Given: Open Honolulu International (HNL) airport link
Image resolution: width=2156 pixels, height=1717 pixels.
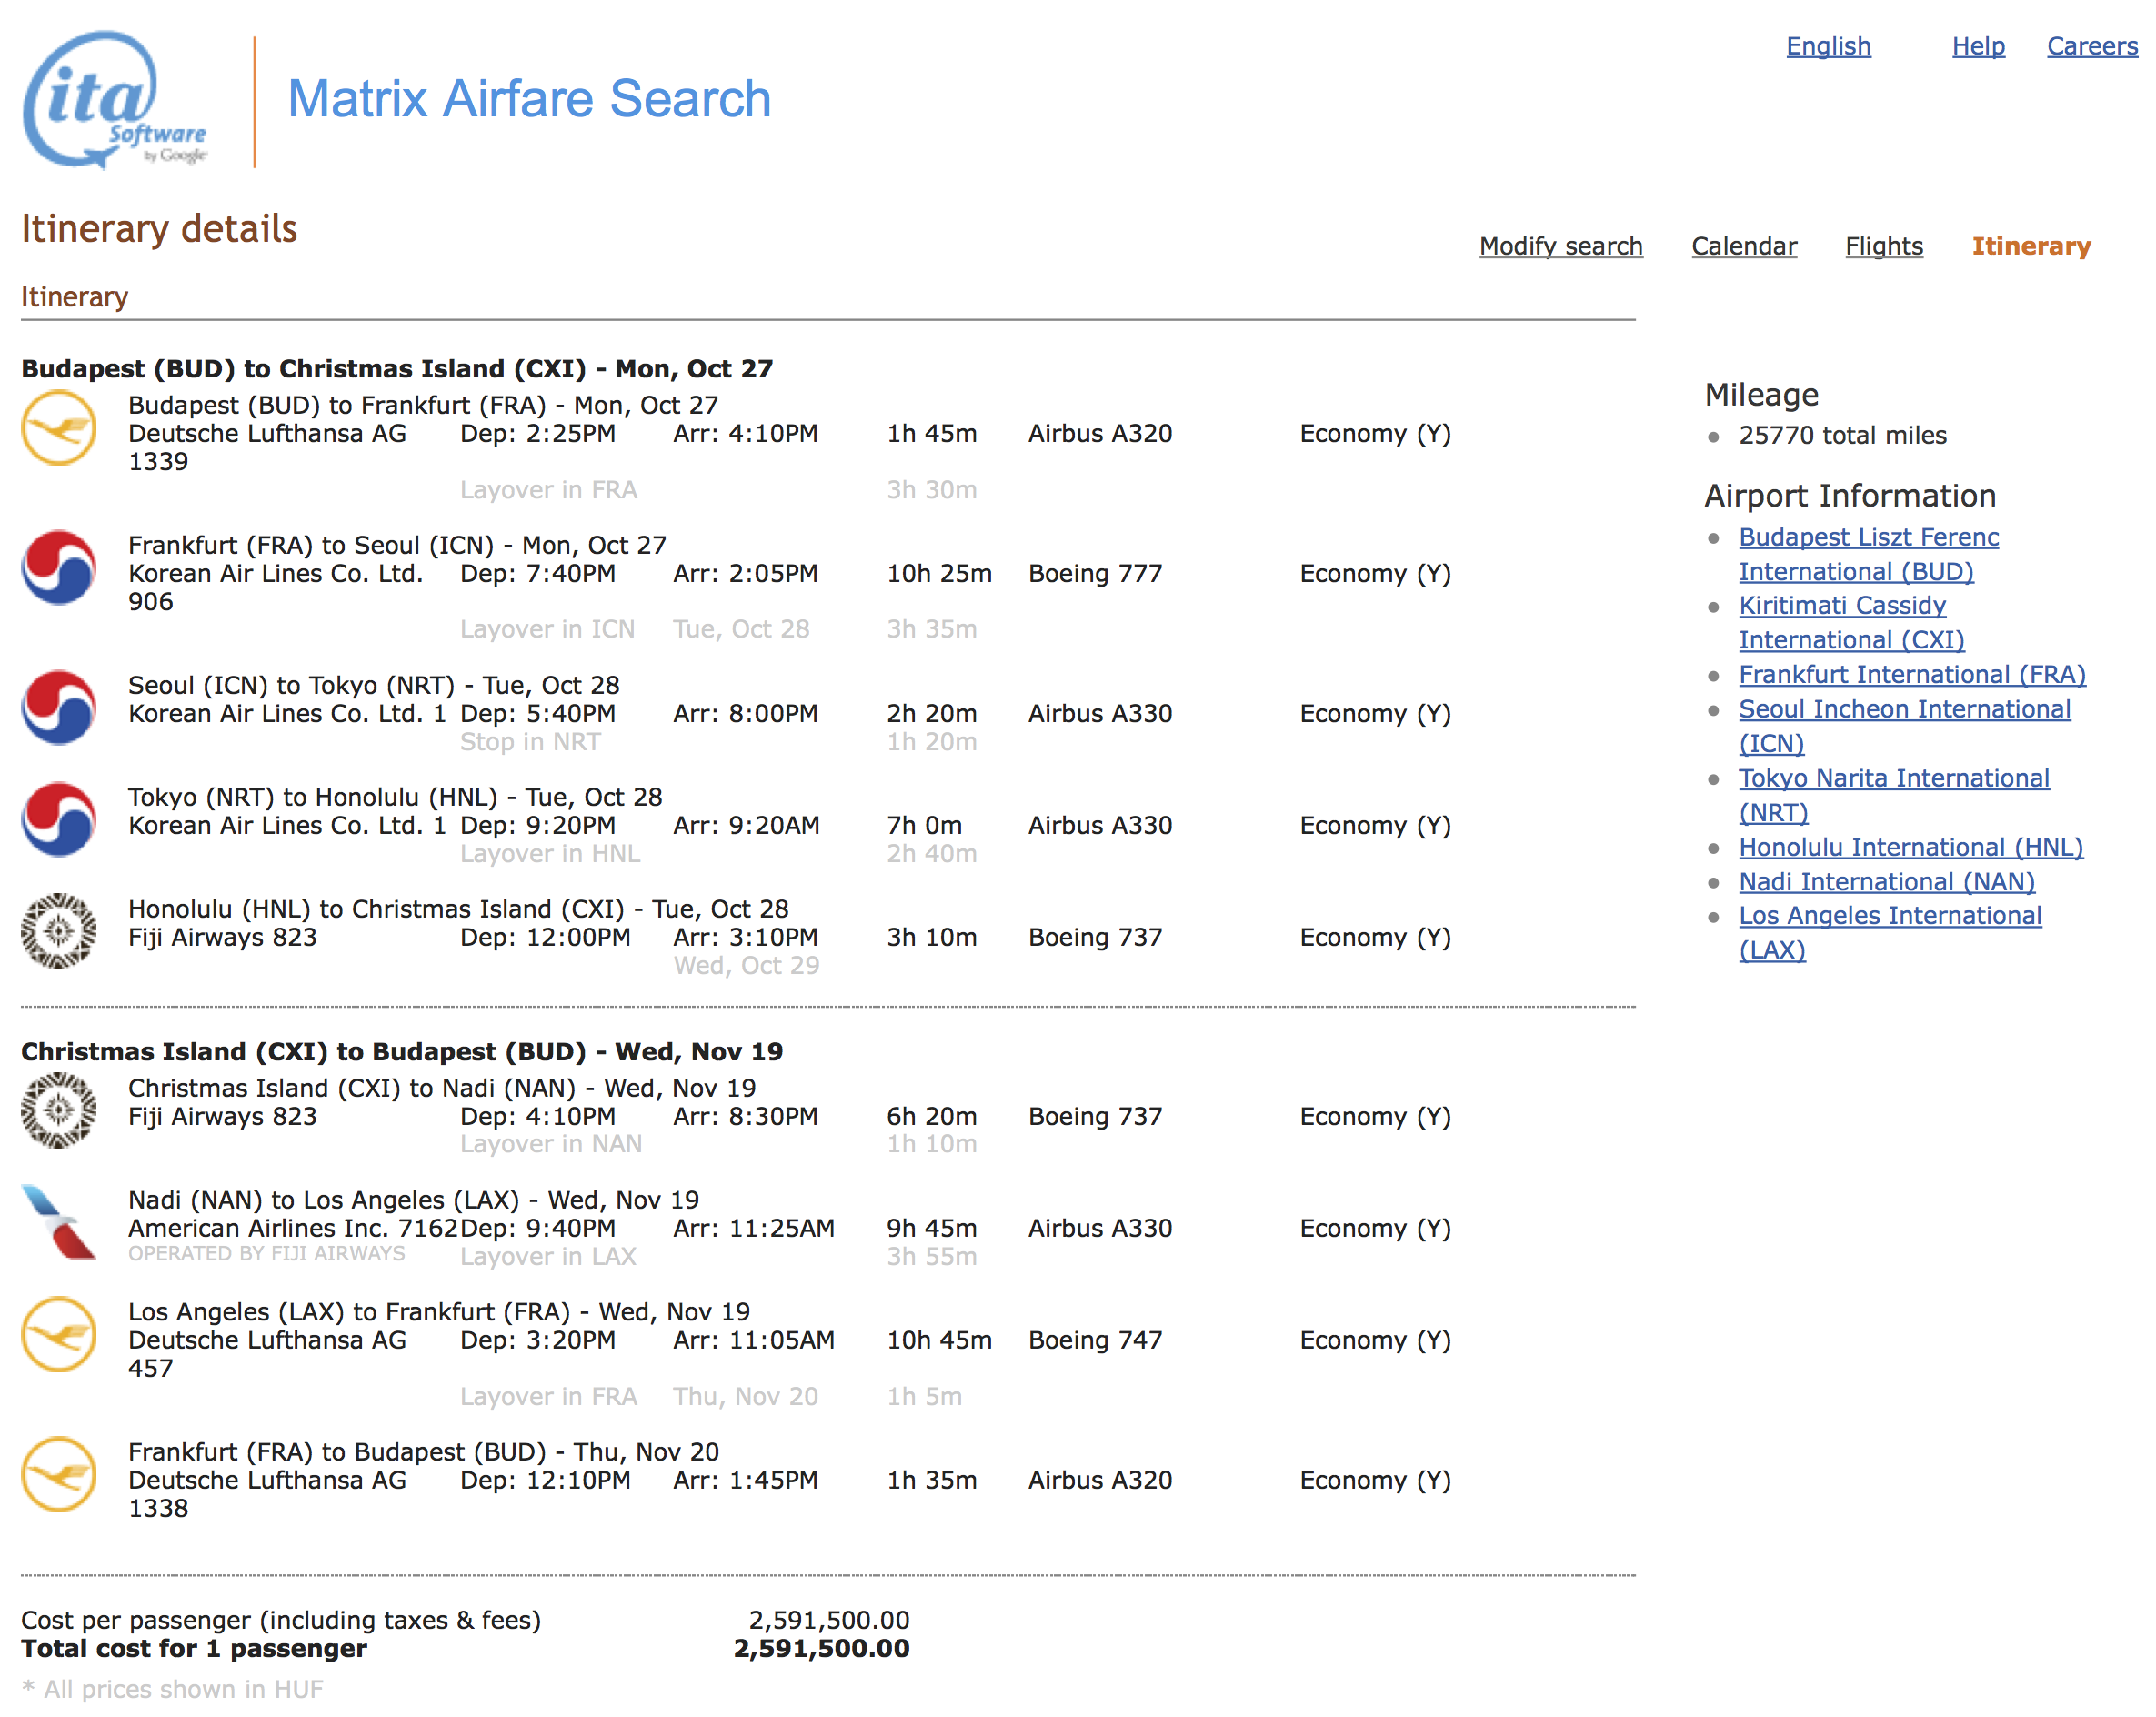Looking at the screenshot, I should tap(1910, 847).
